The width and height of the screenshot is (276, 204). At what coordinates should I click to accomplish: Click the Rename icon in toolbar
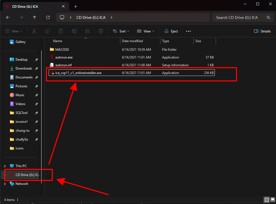[74, 31]
